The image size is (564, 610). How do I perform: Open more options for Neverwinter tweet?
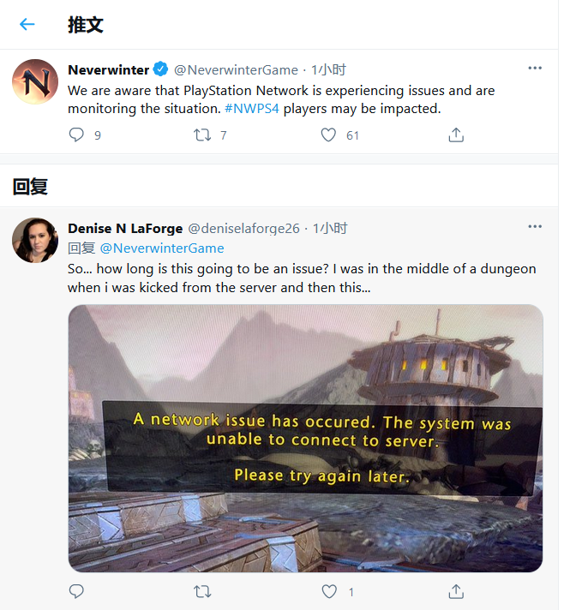click(x=535, y=69)
